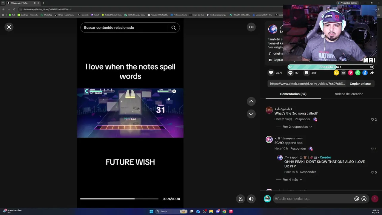Viewport: 382px width, 215px height.
Task: Open the 'Script Tail Beat' bookmark
Action: (197, 15)
